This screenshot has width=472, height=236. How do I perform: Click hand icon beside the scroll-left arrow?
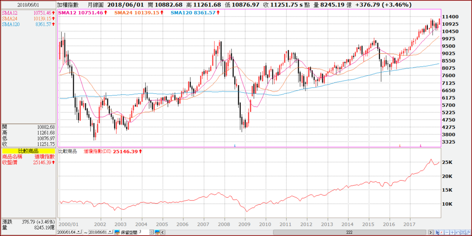tap(157, 232)
